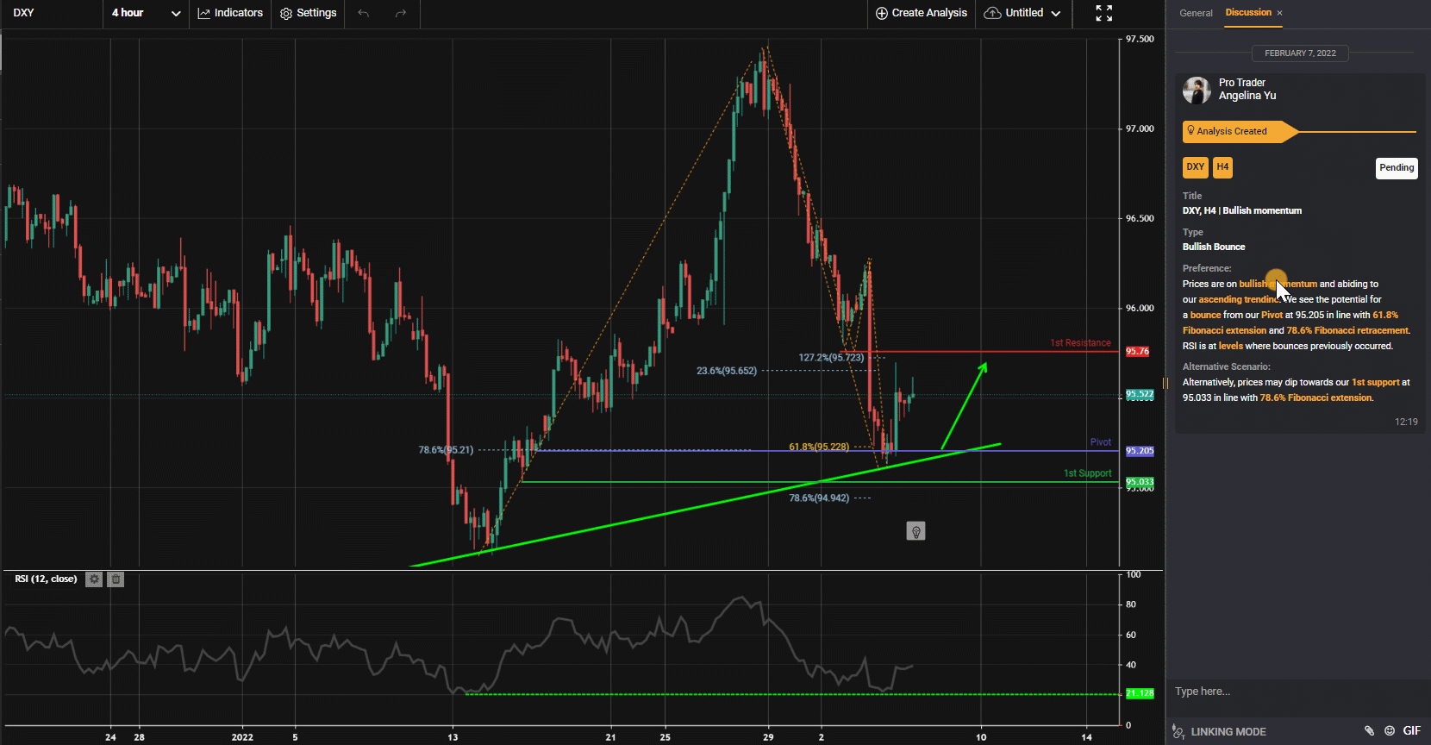Viewport: 1431px width, 745px height.
Task: Select the Discussion tab
Action: [x=1248, y=12]
